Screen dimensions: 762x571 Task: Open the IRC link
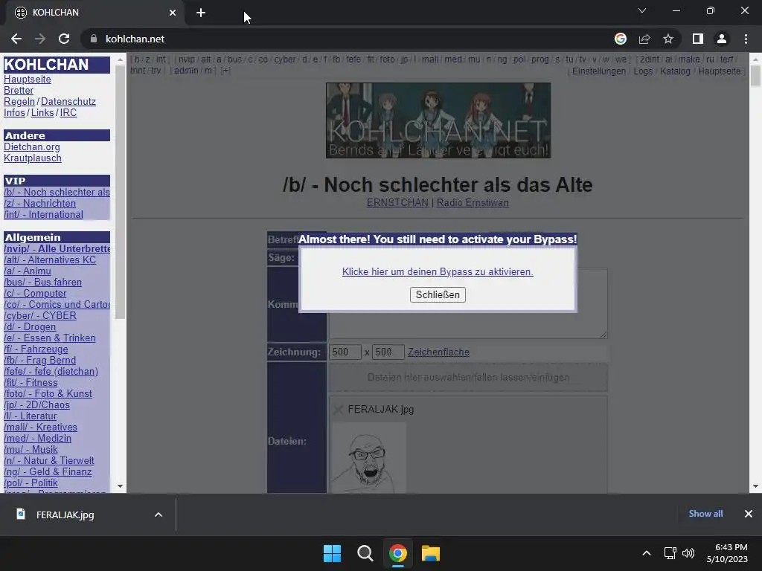pos(68,113)
